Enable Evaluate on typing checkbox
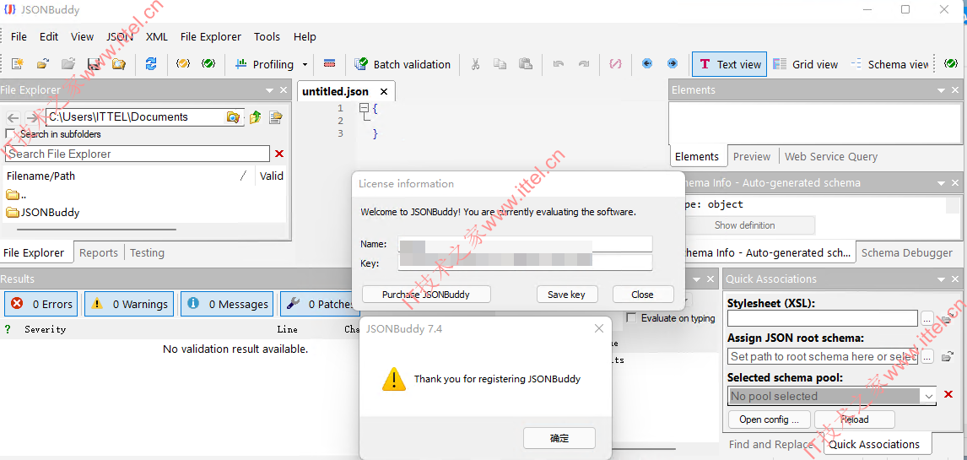The image size is (967, 460). click(631, 318)
